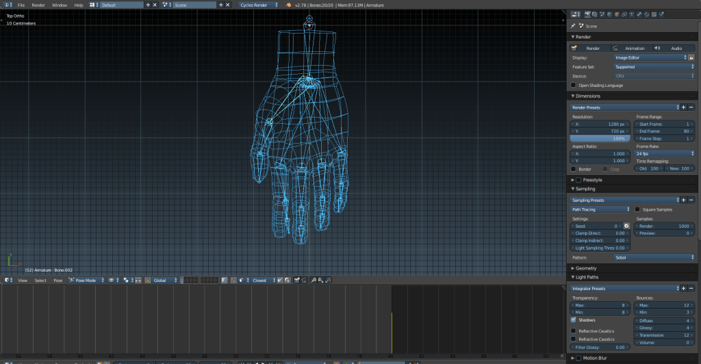The height and width of the screenshot is (364, 701).
Task: Click the End Frame field
Action: coord(664,131)
